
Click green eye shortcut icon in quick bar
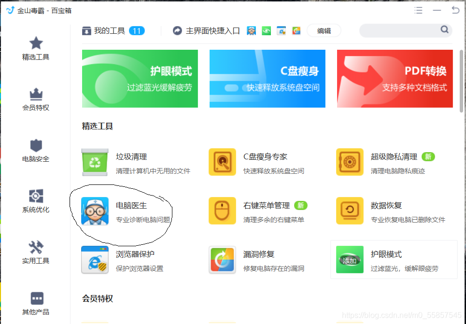coord(266,30)
